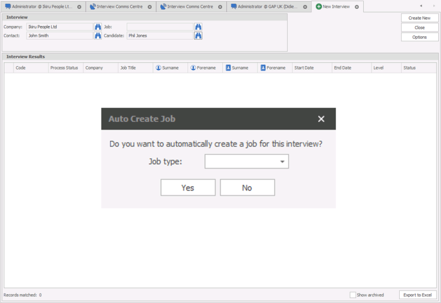This screenshot has width=441, height=303.
Task: Close the Administrator @ GAP UK tab
Action: tap(305, 7)
